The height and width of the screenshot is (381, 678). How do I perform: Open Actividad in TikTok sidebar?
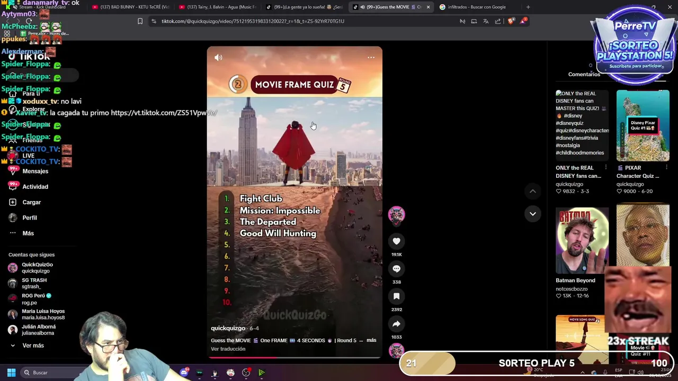(x=35, y=187)
